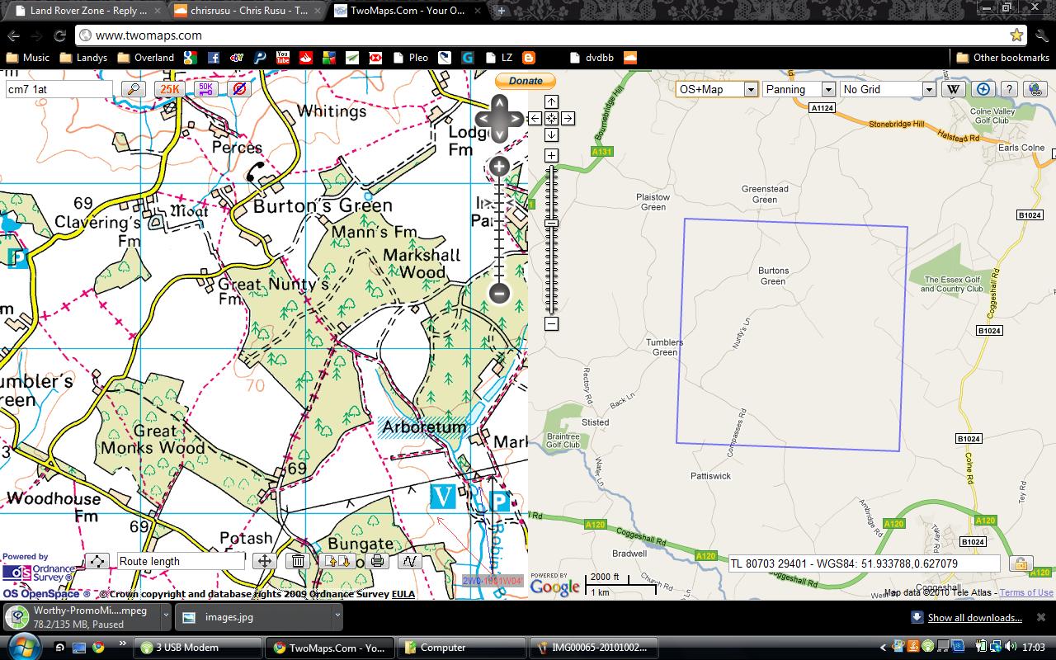This screenshot has height=660, width=1056.
Task: Open the Overland bookmarks folder
Action: pyautogui.click(x=145, y=58)
